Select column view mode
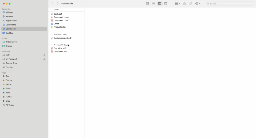 (x=160, y=3)
